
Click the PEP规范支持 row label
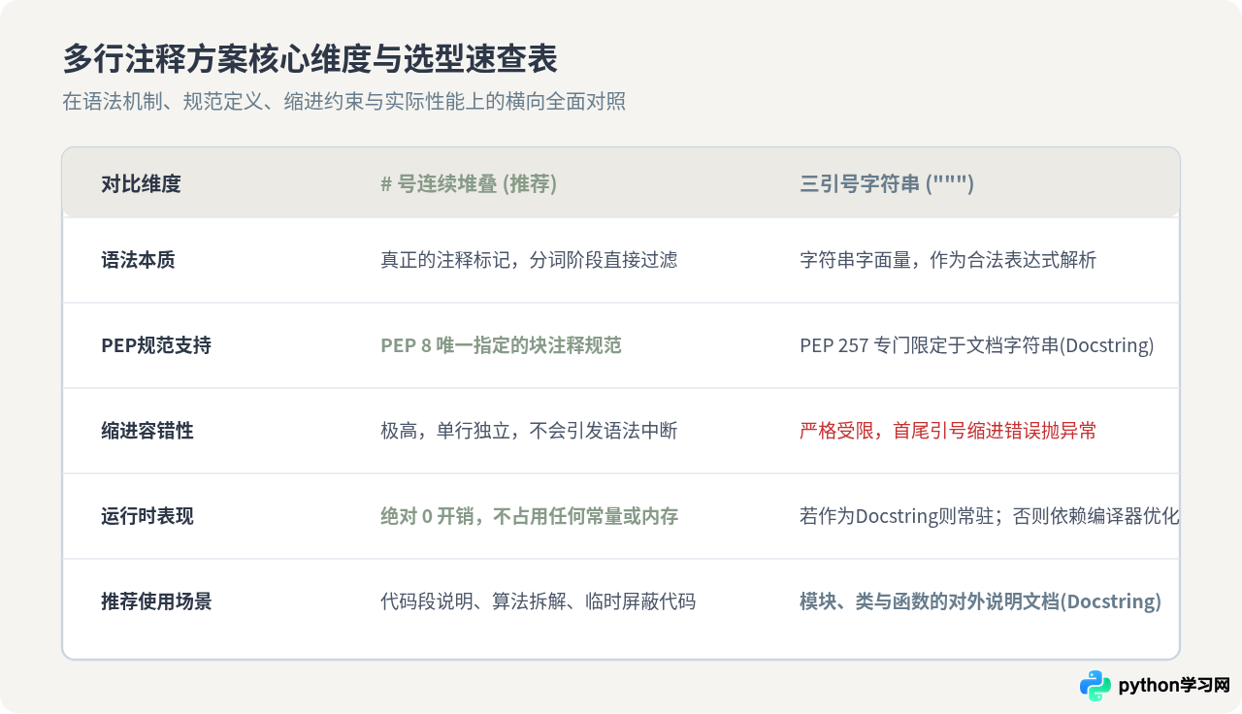pos(156,345)
